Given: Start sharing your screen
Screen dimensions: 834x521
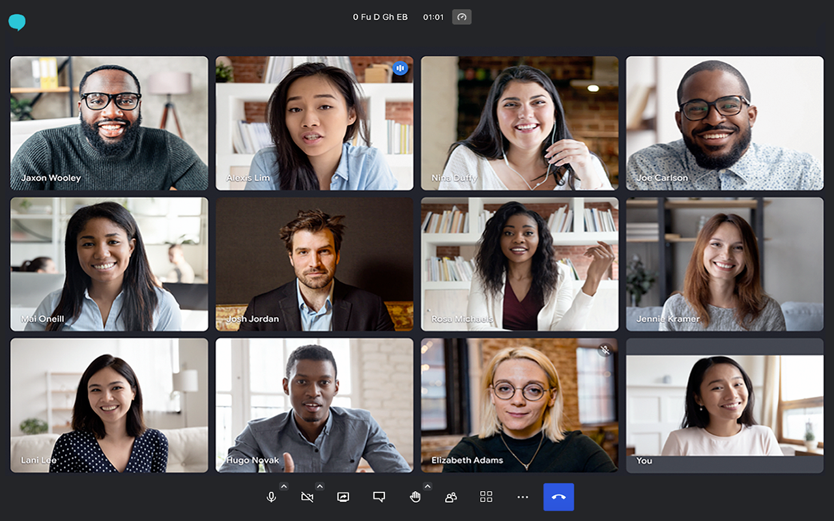Looking at the screenshot, I should pyautogui.click(x=343, y=497).
